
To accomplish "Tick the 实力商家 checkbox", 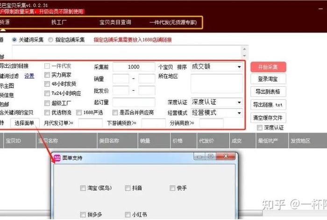I will point(47,75).
